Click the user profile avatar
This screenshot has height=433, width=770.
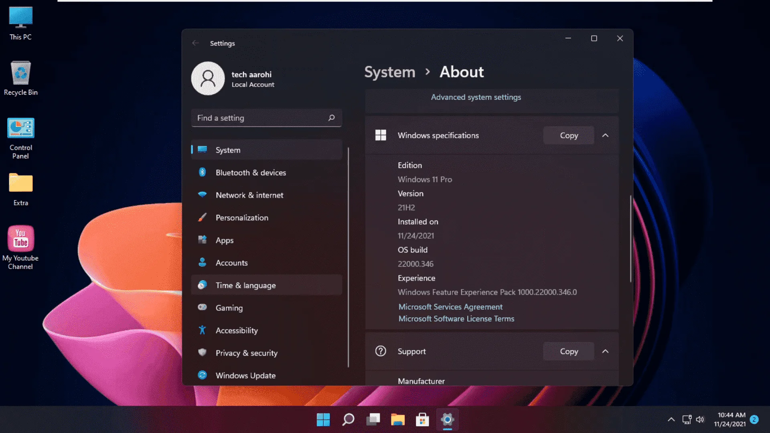point(208,78)
